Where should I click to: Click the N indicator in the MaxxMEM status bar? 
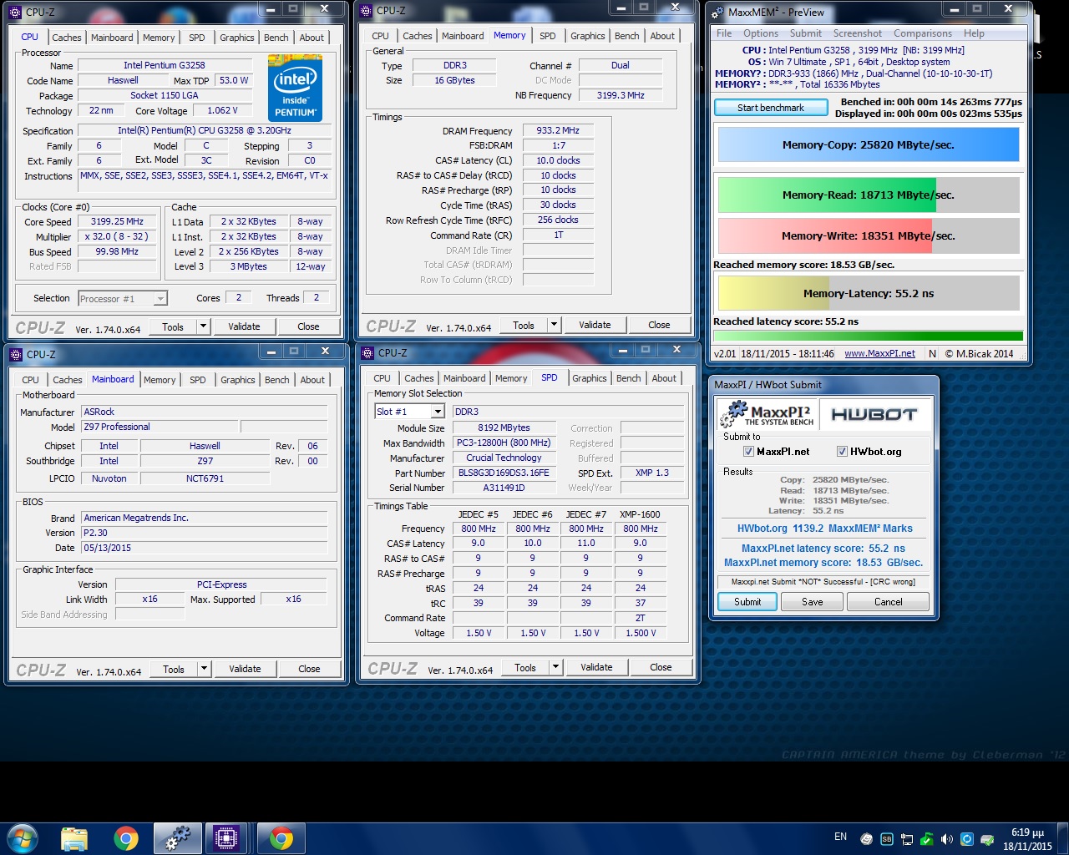point(933,354)
